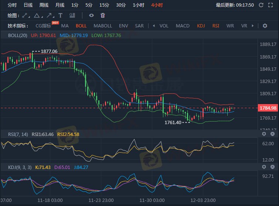Close the KDJ indicator panel

coord(272,167)
